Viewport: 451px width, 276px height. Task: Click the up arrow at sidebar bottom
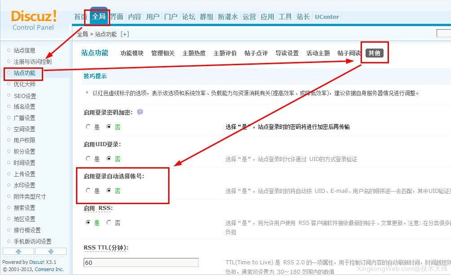pyautogui.click(x=18, y=251)
